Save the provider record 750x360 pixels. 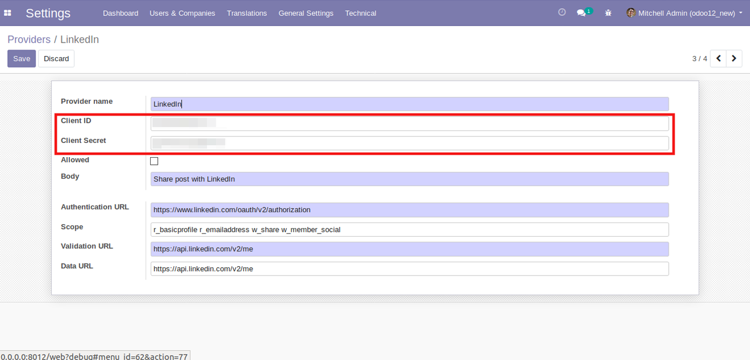tap(21, 58)
